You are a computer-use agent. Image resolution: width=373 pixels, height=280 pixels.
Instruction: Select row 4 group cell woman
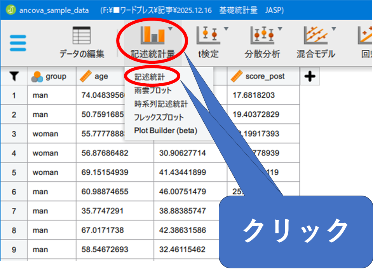coord(45,153)
